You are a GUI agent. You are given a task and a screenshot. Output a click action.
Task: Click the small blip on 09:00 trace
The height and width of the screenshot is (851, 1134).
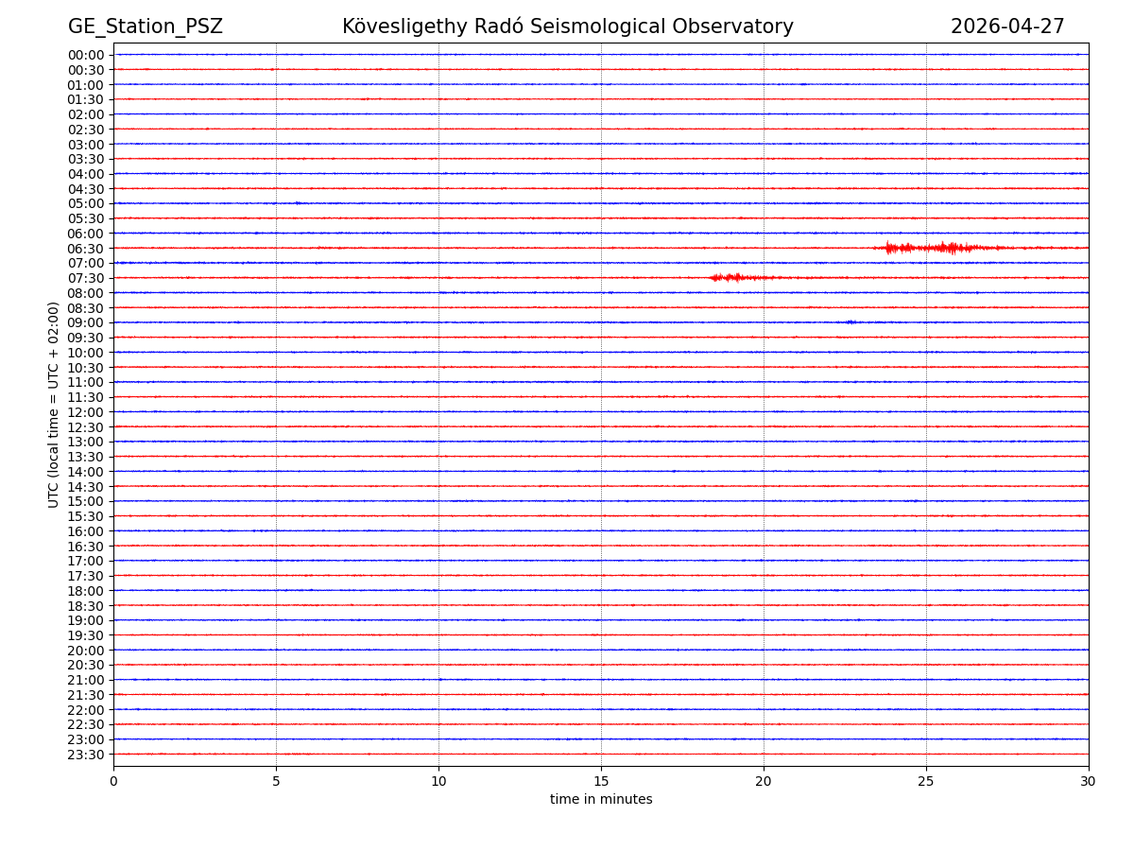click(850, 322)
